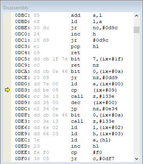This screenshot has width=143, height=164.
Task: Select the current line 0DD3 cp (ix+#09)
Action: pos(72,90)
